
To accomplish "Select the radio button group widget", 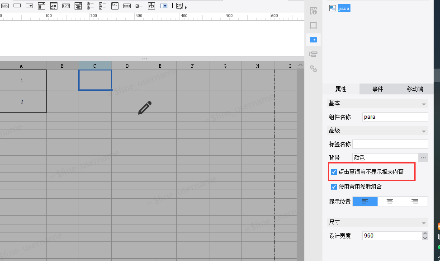I will pos(90,6).
